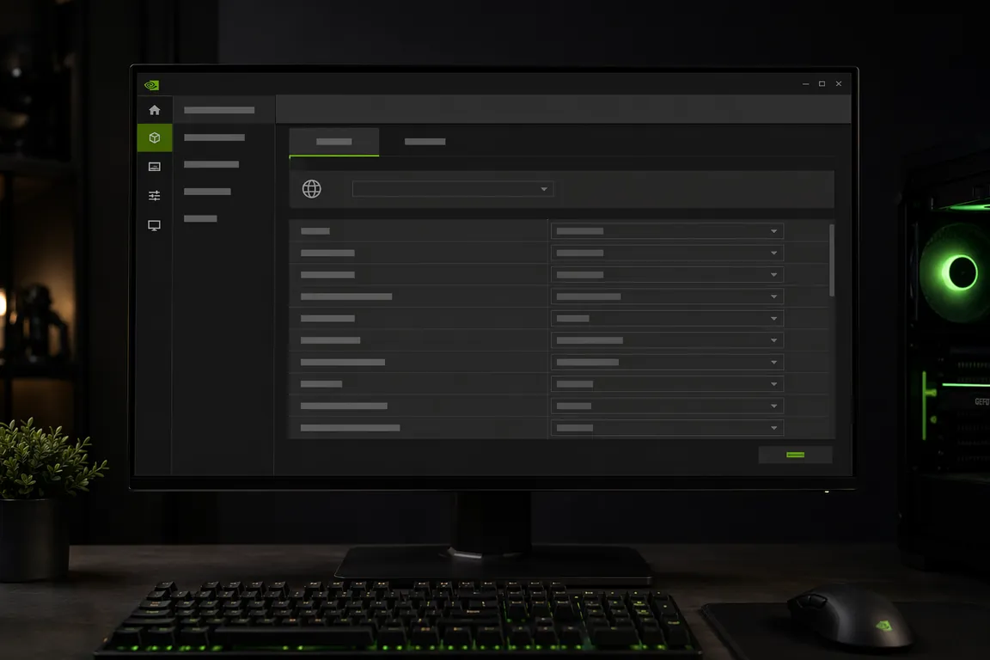Close the NVIDIA app window
The width and height of the screenshot is (990, 660).
839,84
